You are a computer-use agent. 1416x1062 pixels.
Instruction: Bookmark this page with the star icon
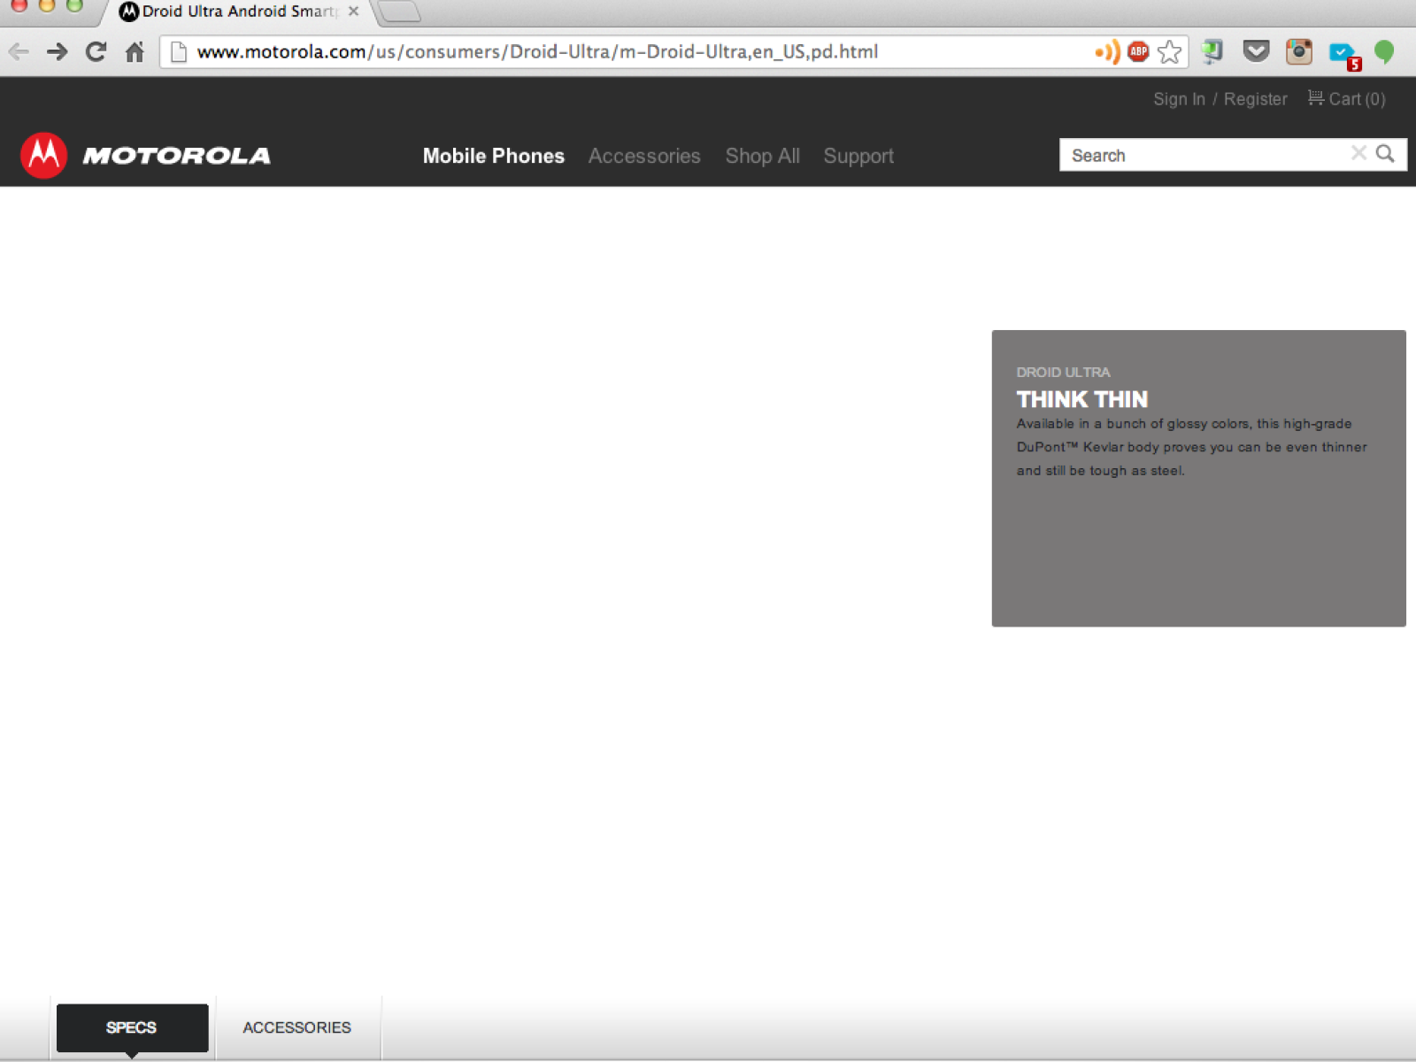[x=1169, y=52]
